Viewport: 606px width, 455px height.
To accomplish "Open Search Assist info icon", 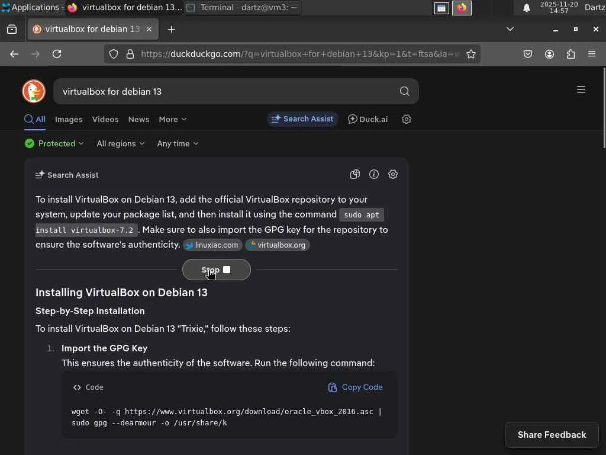I will point(374,175).
